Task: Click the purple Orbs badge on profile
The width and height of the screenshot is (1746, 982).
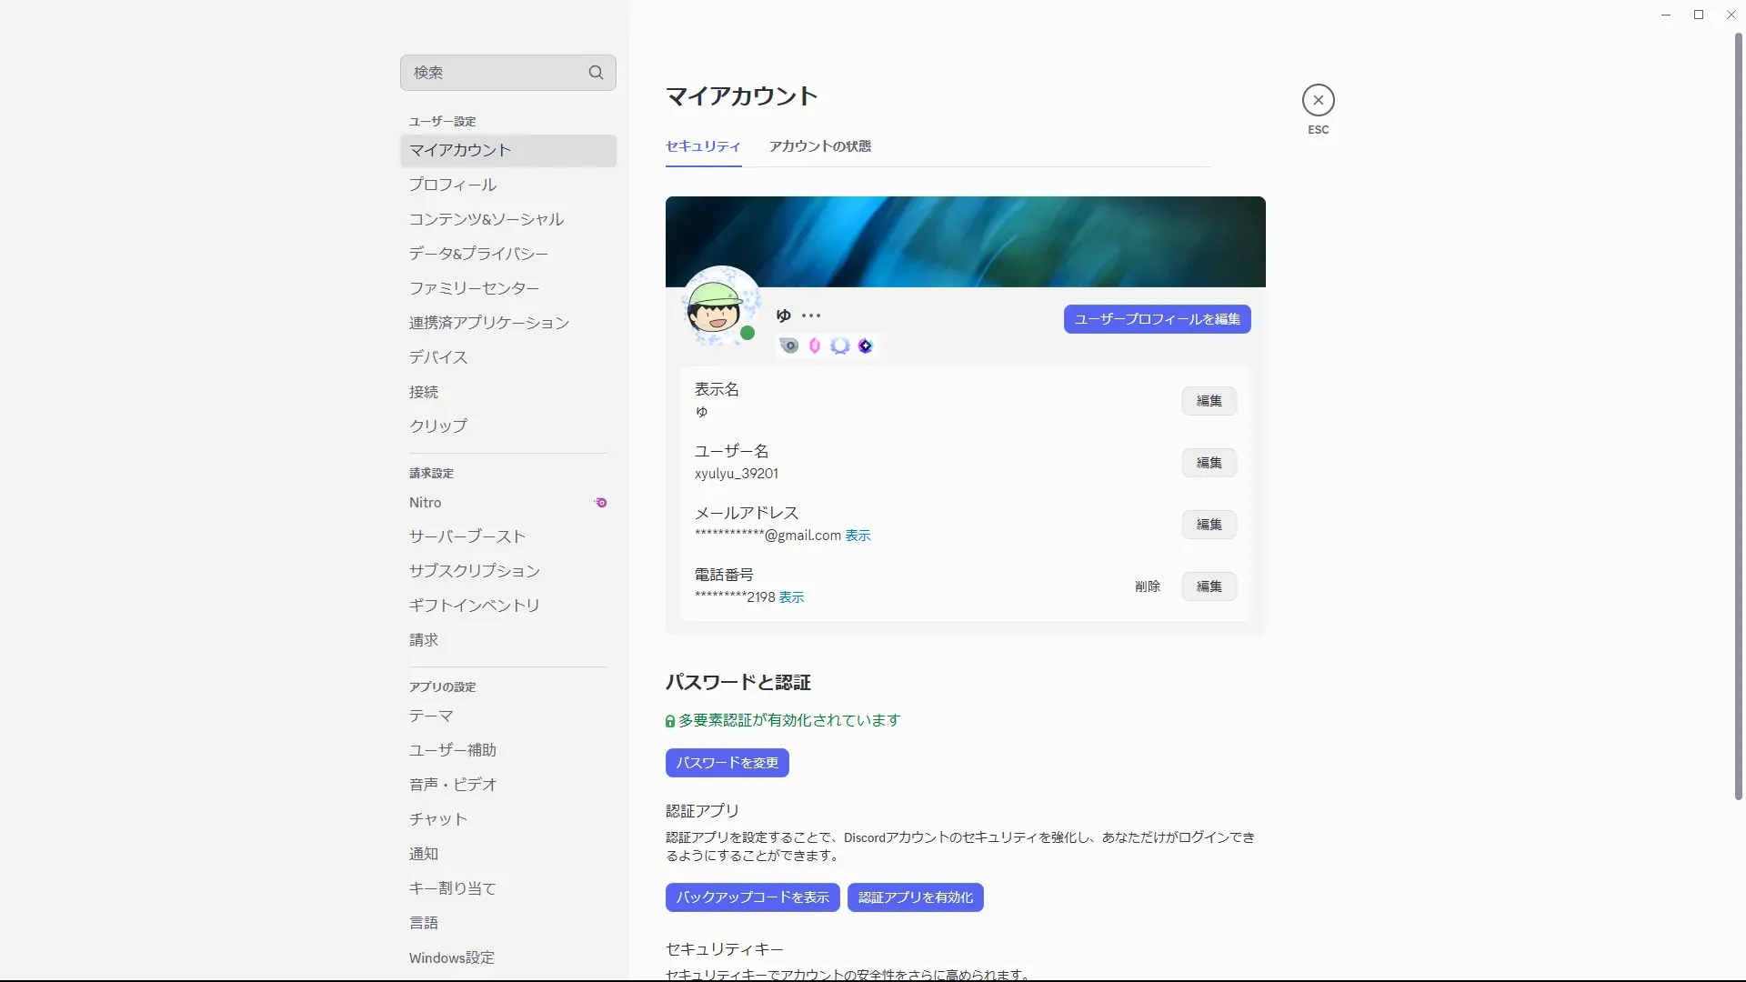Action: [865, 346]
